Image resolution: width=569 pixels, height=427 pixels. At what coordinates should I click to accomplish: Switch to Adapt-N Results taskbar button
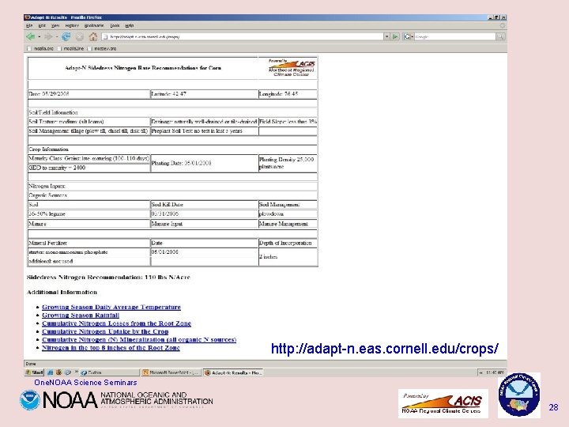[x=232, y=372]
